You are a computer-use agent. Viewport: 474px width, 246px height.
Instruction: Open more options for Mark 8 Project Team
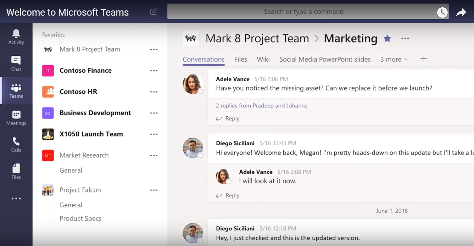tap(154, 50)
